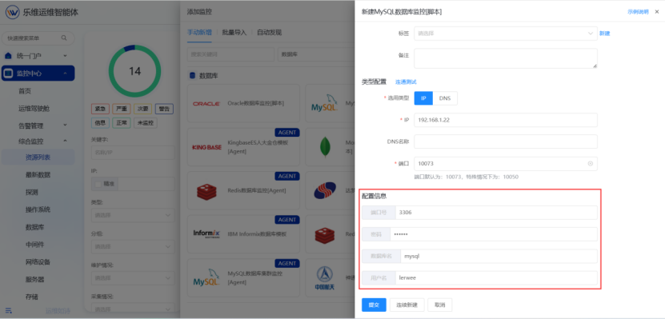This screenshot has height=319, width=665.
Task: Switch to the 自动发现 tab
Action: click(x=270, y=32)
